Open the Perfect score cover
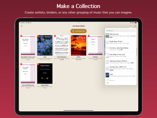This screenshot has width=157, height=118. click(95, 45)
